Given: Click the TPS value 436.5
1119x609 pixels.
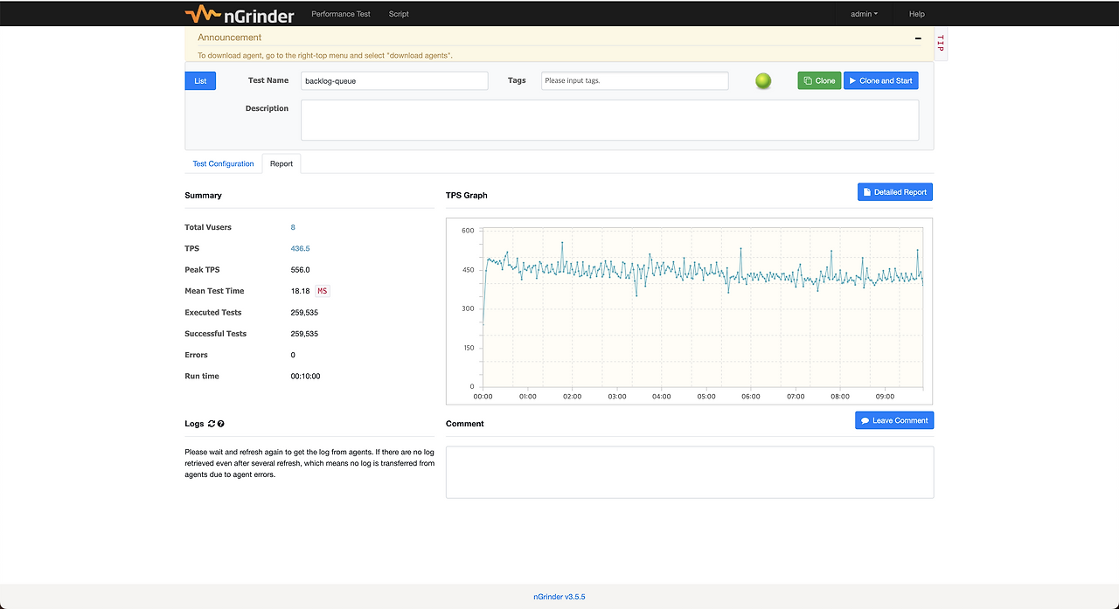Looking at the screenshot, I should 300,248.
